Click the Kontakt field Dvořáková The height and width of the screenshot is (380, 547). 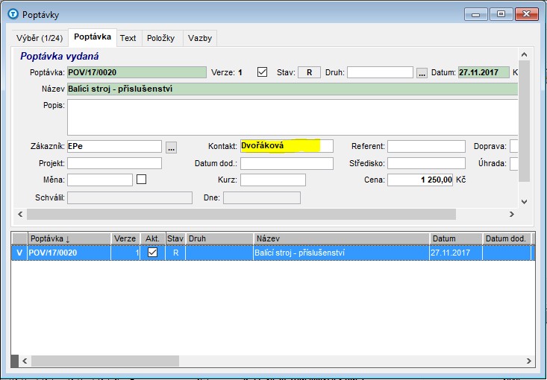pyautogui.click(x=287, y=146)
